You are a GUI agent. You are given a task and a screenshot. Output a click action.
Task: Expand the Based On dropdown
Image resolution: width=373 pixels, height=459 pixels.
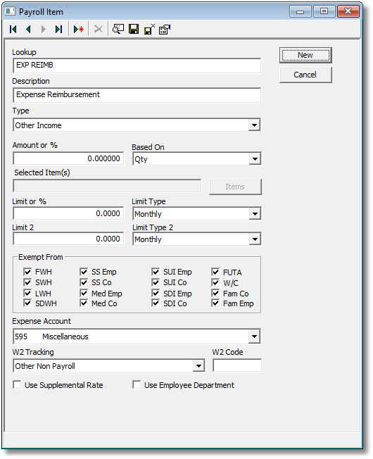pyautogui.click(x=255, y=159)
